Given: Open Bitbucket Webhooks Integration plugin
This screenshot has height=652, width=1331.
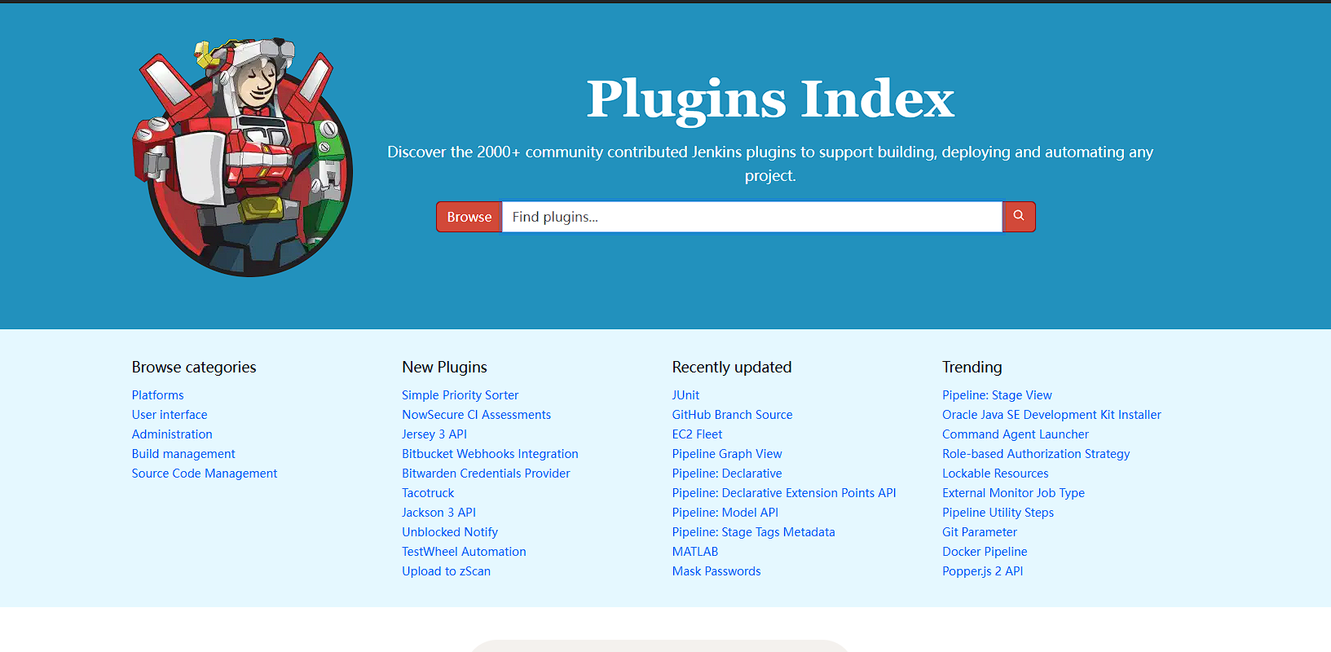Looking at the screenshot, I should point(490,454).
